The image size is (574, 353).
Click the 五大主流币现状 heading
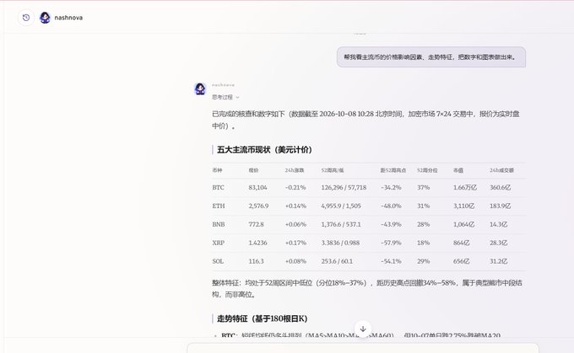pyautogui.click(x=264, y=150)
